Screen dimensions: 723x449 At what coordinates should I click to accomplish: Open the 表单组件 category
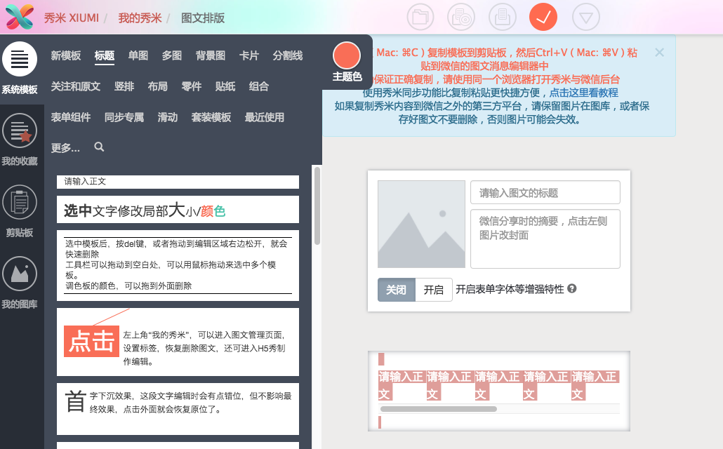pyautogui.click(x=71, y=118)
